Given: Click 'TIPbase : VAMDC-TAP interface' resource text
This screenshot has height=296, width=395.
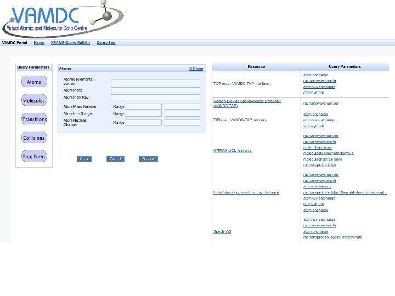Looking at the screenshot, I should point(240,120).
